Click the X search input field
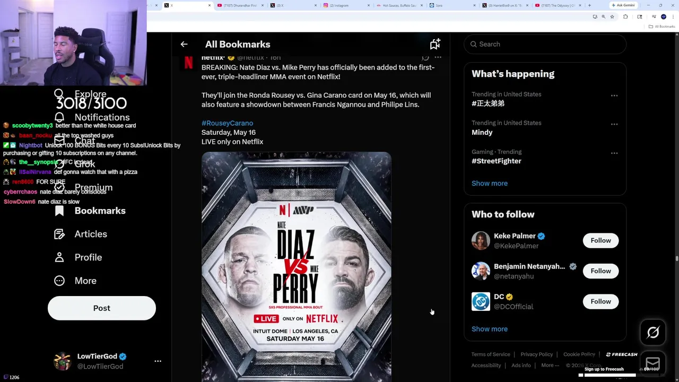Image resolution: width=679 pixels, height=382 pixels. click(545, 44)
